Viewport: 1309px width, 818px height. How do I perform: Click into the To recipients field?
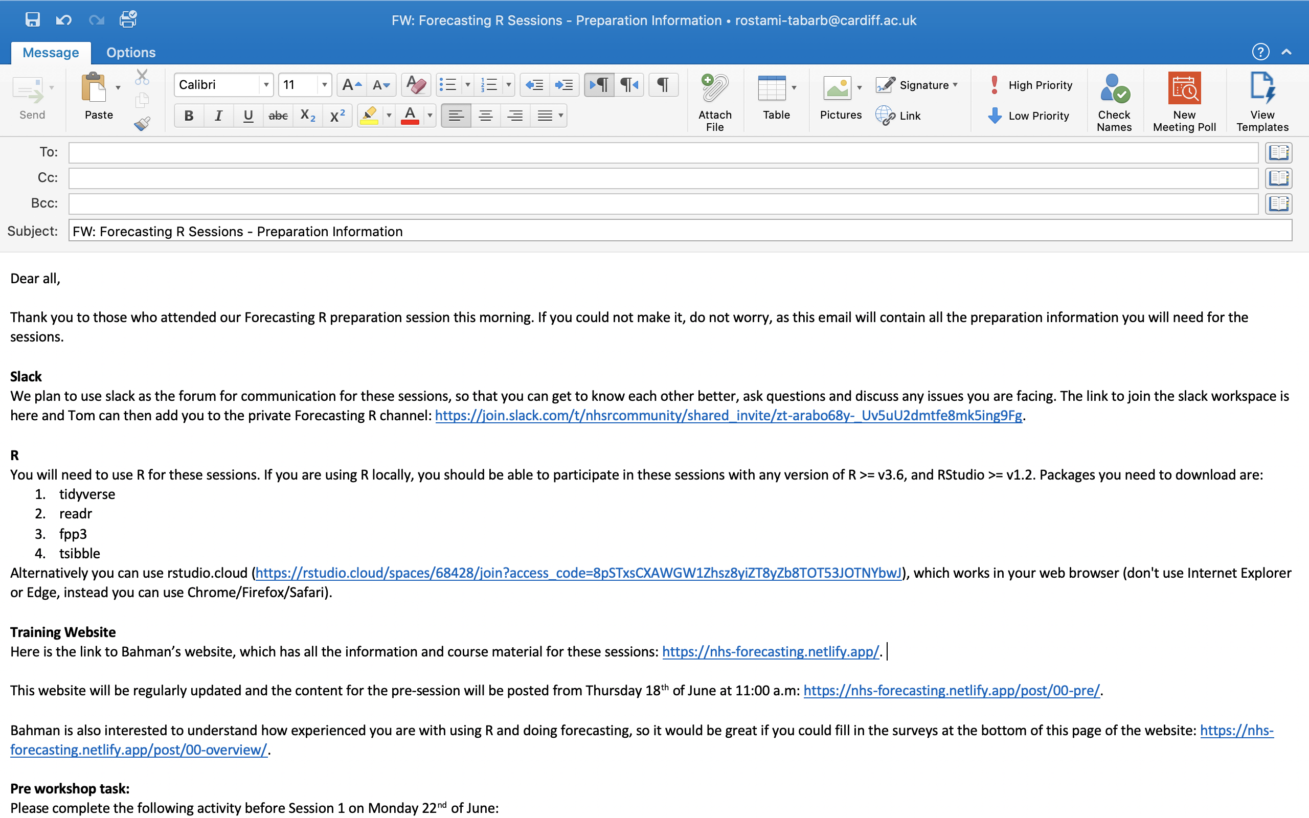[663, 152]
